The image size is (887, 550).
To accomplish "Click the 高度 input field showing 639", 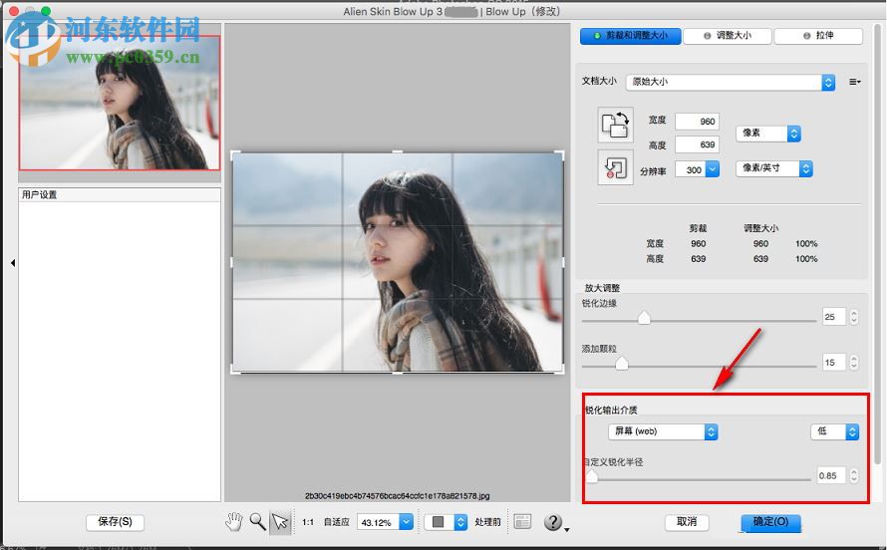I will click(x=697, y=144).
